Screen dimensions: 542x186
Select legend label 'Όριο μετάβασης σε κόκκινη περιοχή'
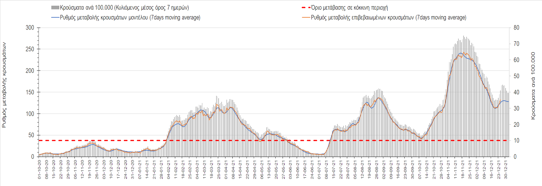(x=350, y=8)
